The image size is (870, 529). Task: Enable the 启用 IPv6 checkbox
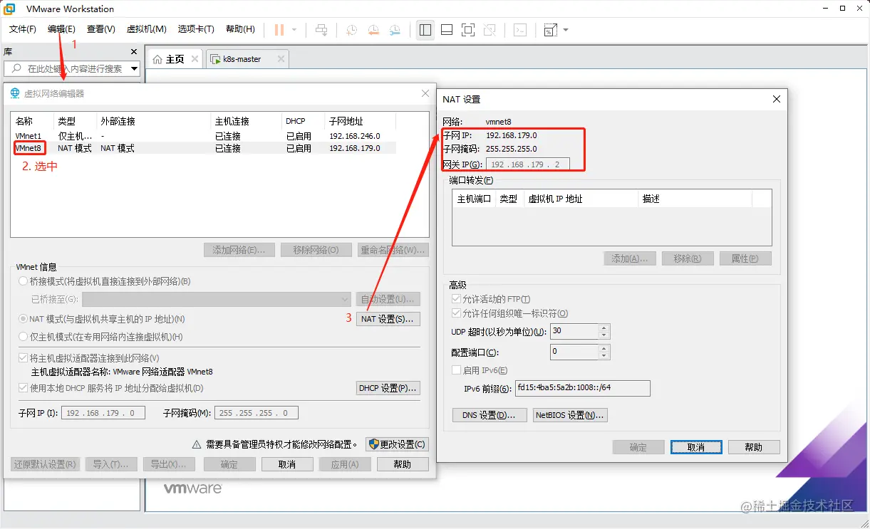pos(457,370)
